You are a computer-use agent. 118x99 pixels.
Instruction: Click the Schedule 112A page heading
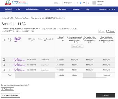pos(14,24)
